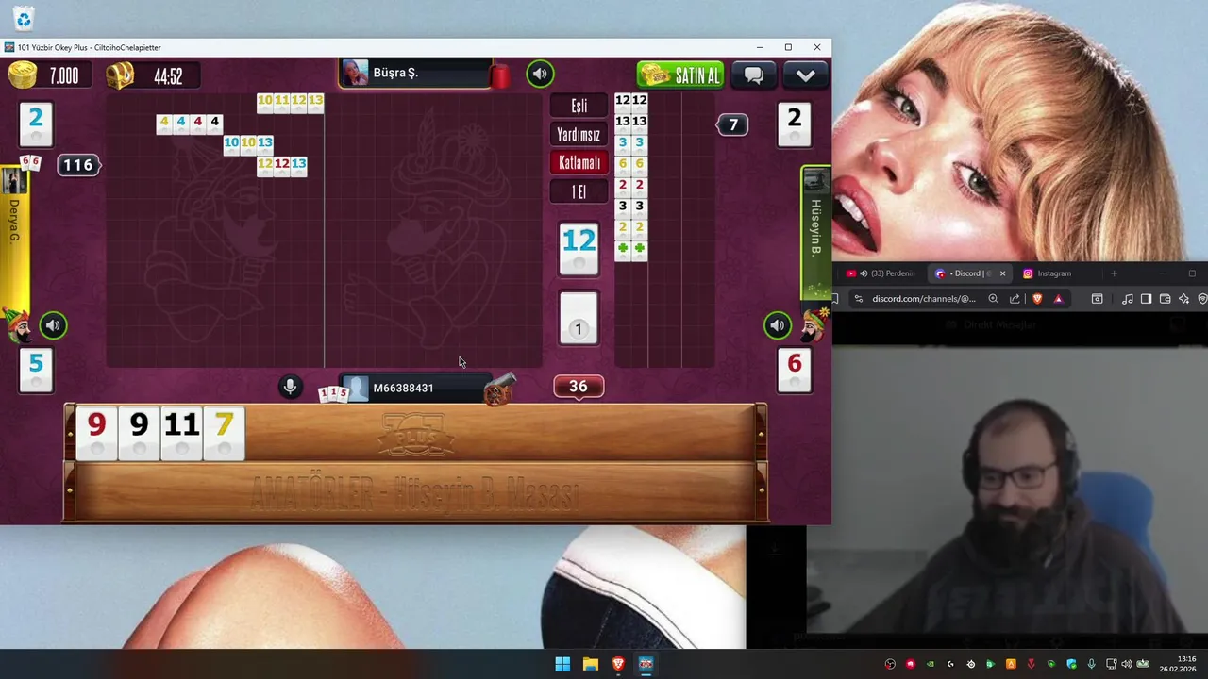Viewport: 1208px width, 679px height.
Task: Click the cannon icon next to M66388431
Action: pos(499,389)
